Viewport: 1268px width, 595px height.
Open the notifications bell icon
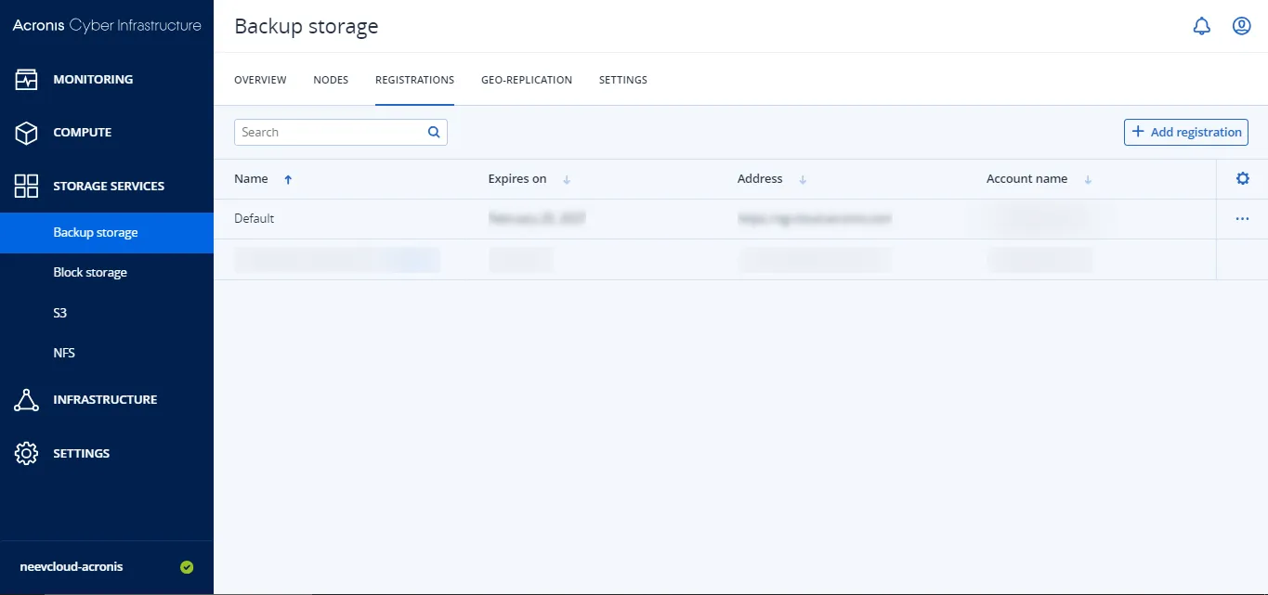pyautogui.click(x=1202, y=26)
